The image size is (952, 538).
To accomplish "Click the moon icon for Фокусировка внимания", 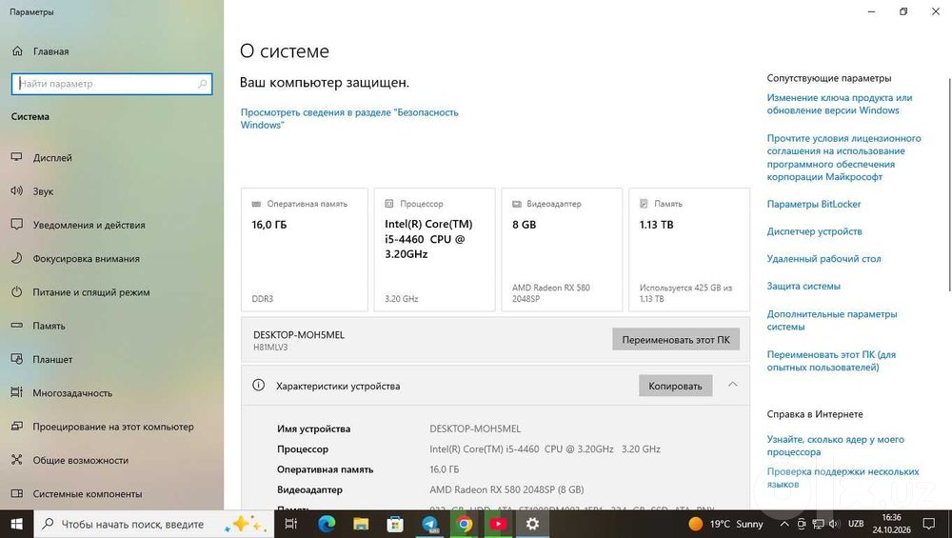I will (x=17, y=258).
